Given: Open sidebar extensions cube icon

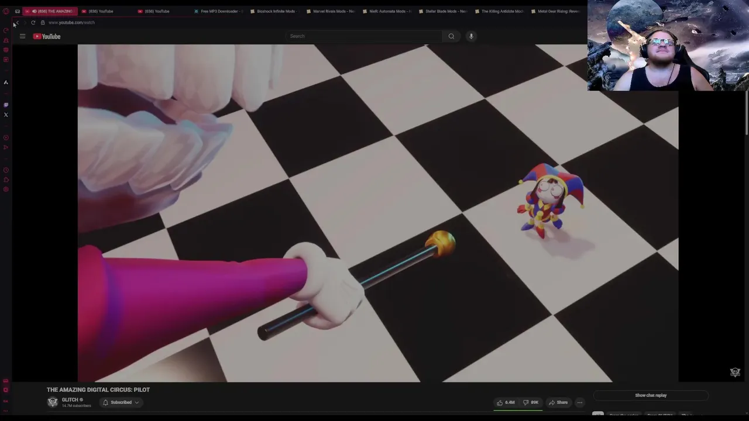Looking at the screenshot, I should click(6, 180).
